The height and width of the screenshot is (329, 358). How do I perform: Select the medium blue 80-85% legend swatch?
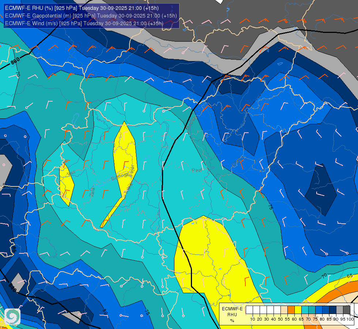(x=326, y=310)
